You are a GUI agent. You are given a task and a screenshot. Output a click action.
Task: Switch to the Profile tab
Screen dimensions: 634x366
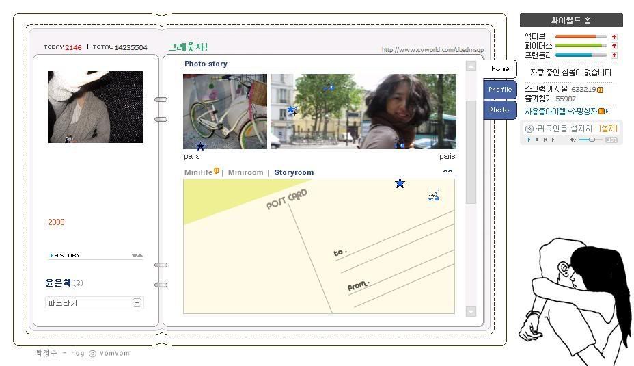tap(500, 90)
